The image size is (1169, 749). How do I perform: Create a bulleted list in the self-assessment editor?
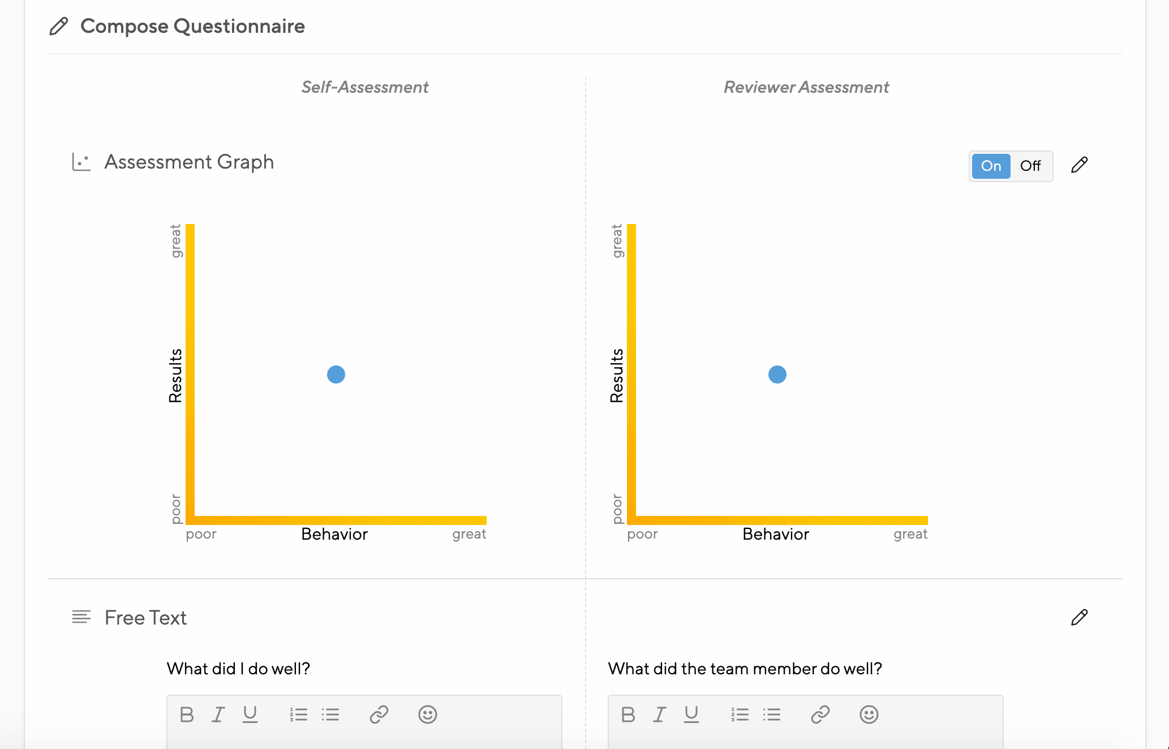[330, 714]
